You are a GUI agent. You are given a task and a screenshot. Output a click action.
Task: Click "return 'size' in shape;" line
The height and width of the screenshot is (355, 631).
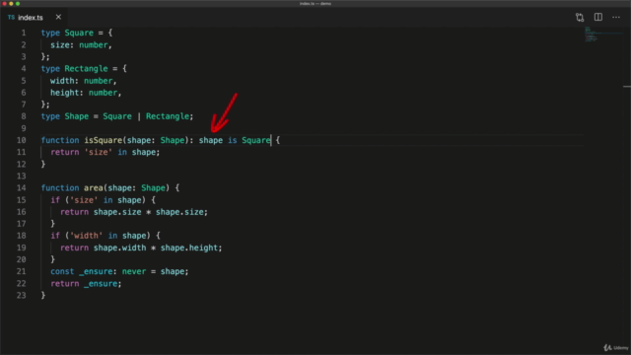[105, 152]
